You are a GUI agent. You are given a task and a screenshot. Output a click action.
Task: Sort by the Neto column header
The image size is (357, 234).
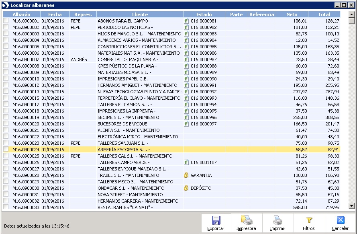[292, 14]
